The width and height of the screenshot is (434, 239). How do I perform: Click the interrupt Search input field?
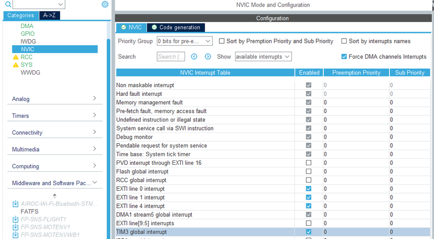tap(171, 57)
